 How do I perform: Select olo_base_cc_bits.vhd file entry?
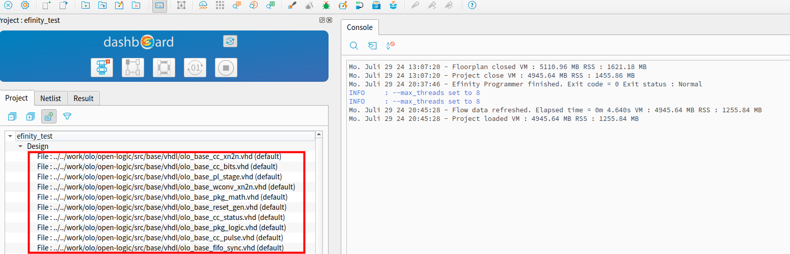click(x=157, y=167)
